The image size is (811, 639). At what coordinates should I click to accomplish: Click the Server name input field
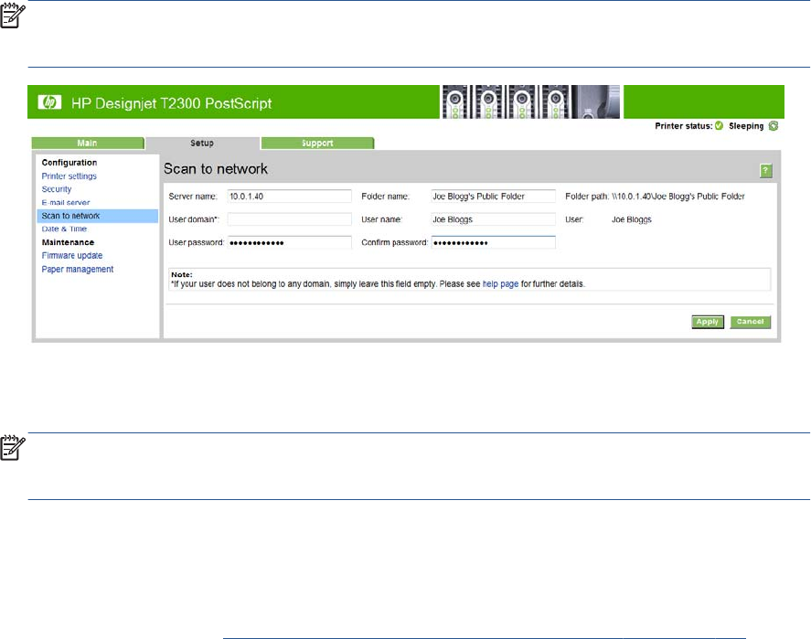tap(289, 197)
